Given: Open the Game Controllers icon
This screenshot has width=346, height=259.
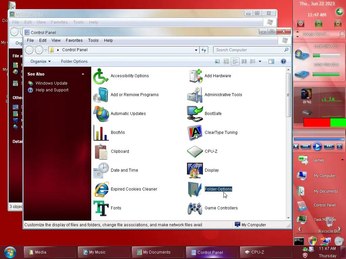Looking at the screenshot, I should (195, 208).
